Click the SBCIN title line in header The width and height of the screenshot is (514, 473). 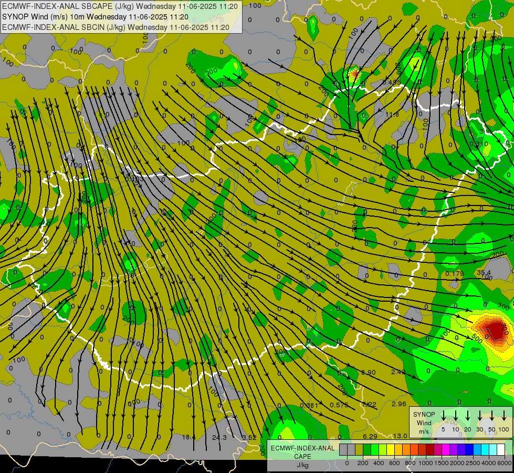(x=116, y=27)
